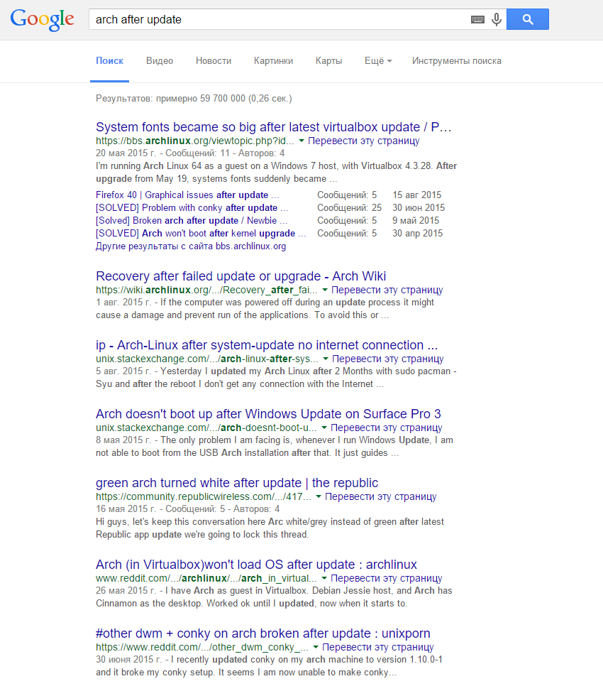Start voice search with microphone icon
This screenshot has height=691, width=603.
[x=497, y=19]
